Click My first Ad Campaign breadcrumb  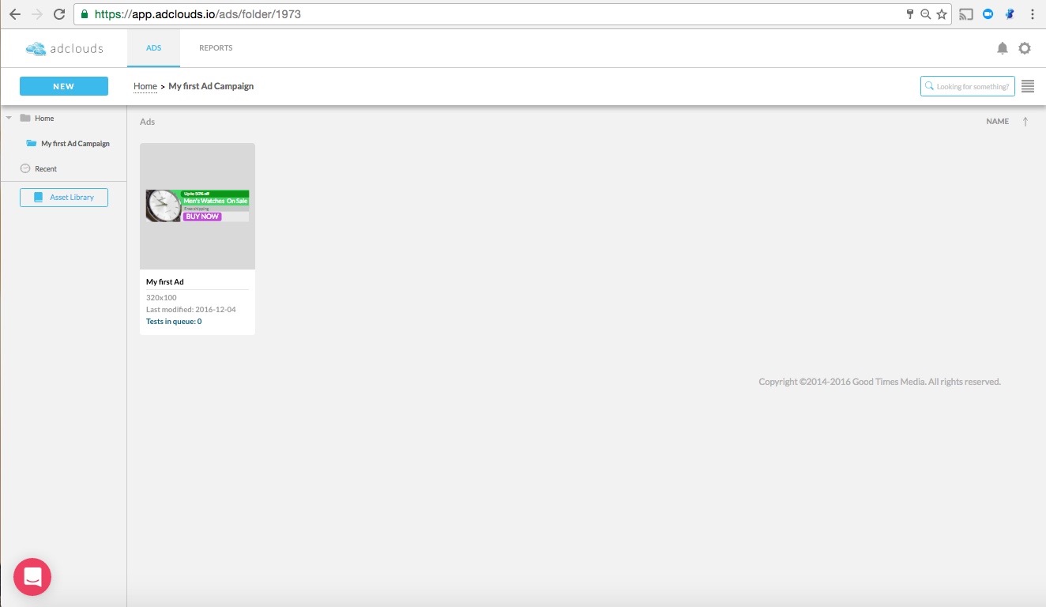point(211,86)
